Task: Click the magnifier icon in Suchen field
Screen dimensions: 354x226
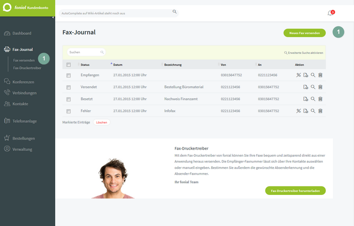Action: tap(102, 52)
